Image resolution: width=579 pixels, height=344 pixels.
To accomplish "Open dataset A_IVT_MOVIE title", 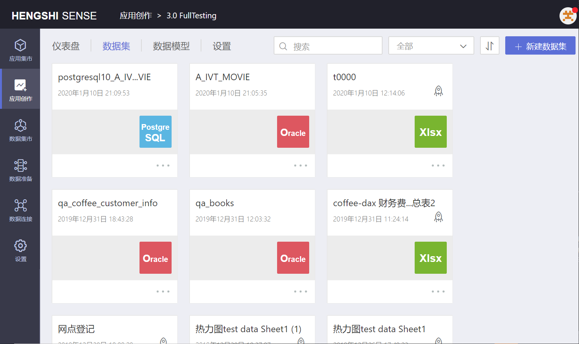I will click(x=222, y=77).
